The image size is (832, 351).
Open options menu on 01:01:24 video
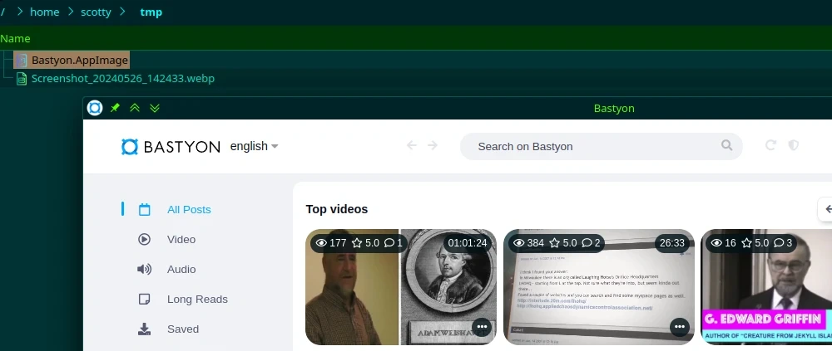click(x=482, y=327)
